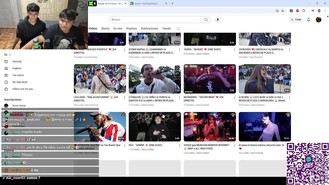Open Chrome three-dot menu
Image resolution: width=329 pixels, height=185 pixels.
pyautogui.click(x=325, y=11)
